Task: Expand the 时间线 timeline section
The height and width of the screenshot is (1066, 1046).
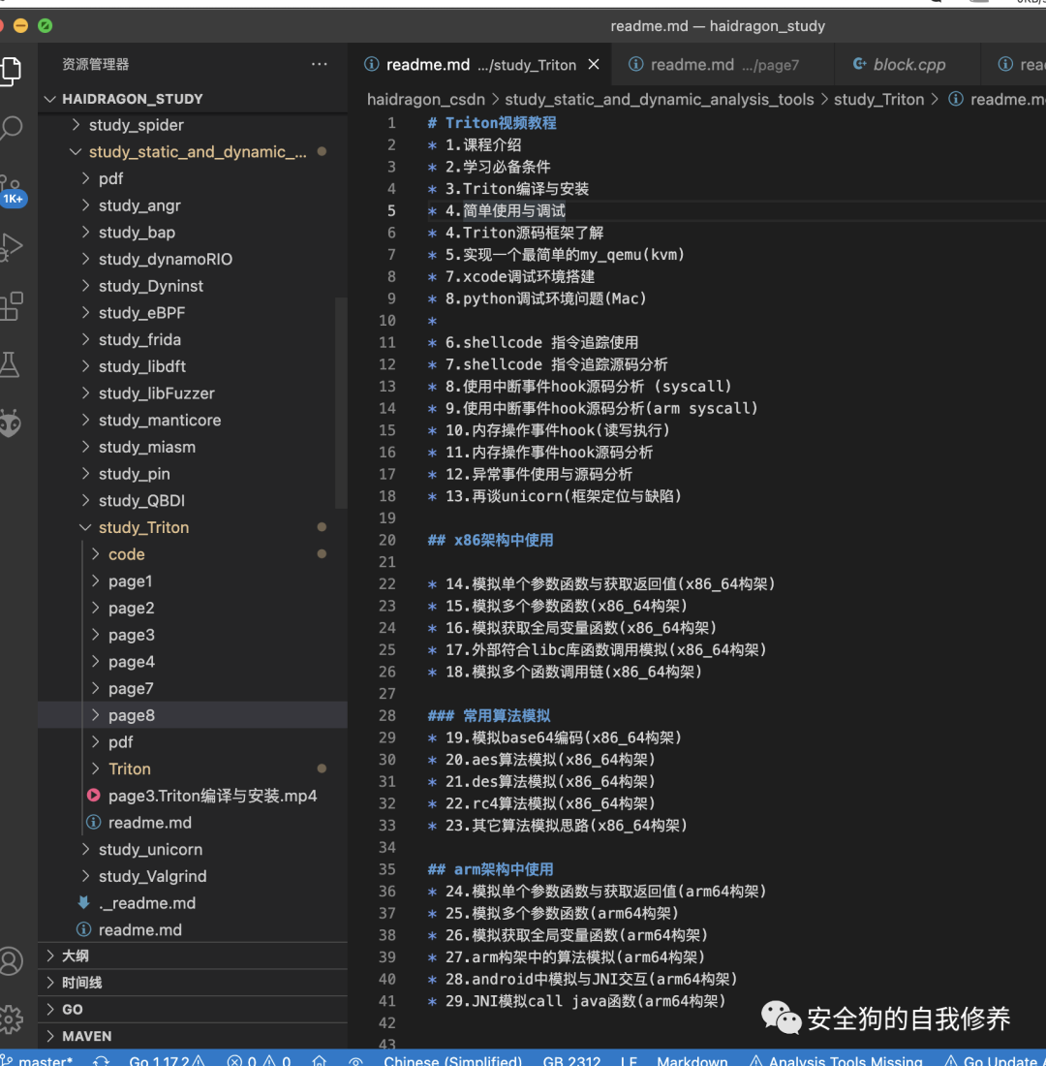Action: (193, 983)
